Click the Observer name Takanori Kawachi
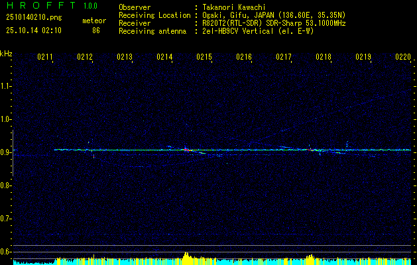The height and width of the screenshot is (265, 417). click(x=234, y=7)
